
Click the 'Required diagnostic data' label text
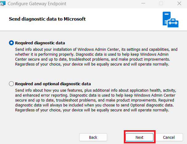point(40,43)
